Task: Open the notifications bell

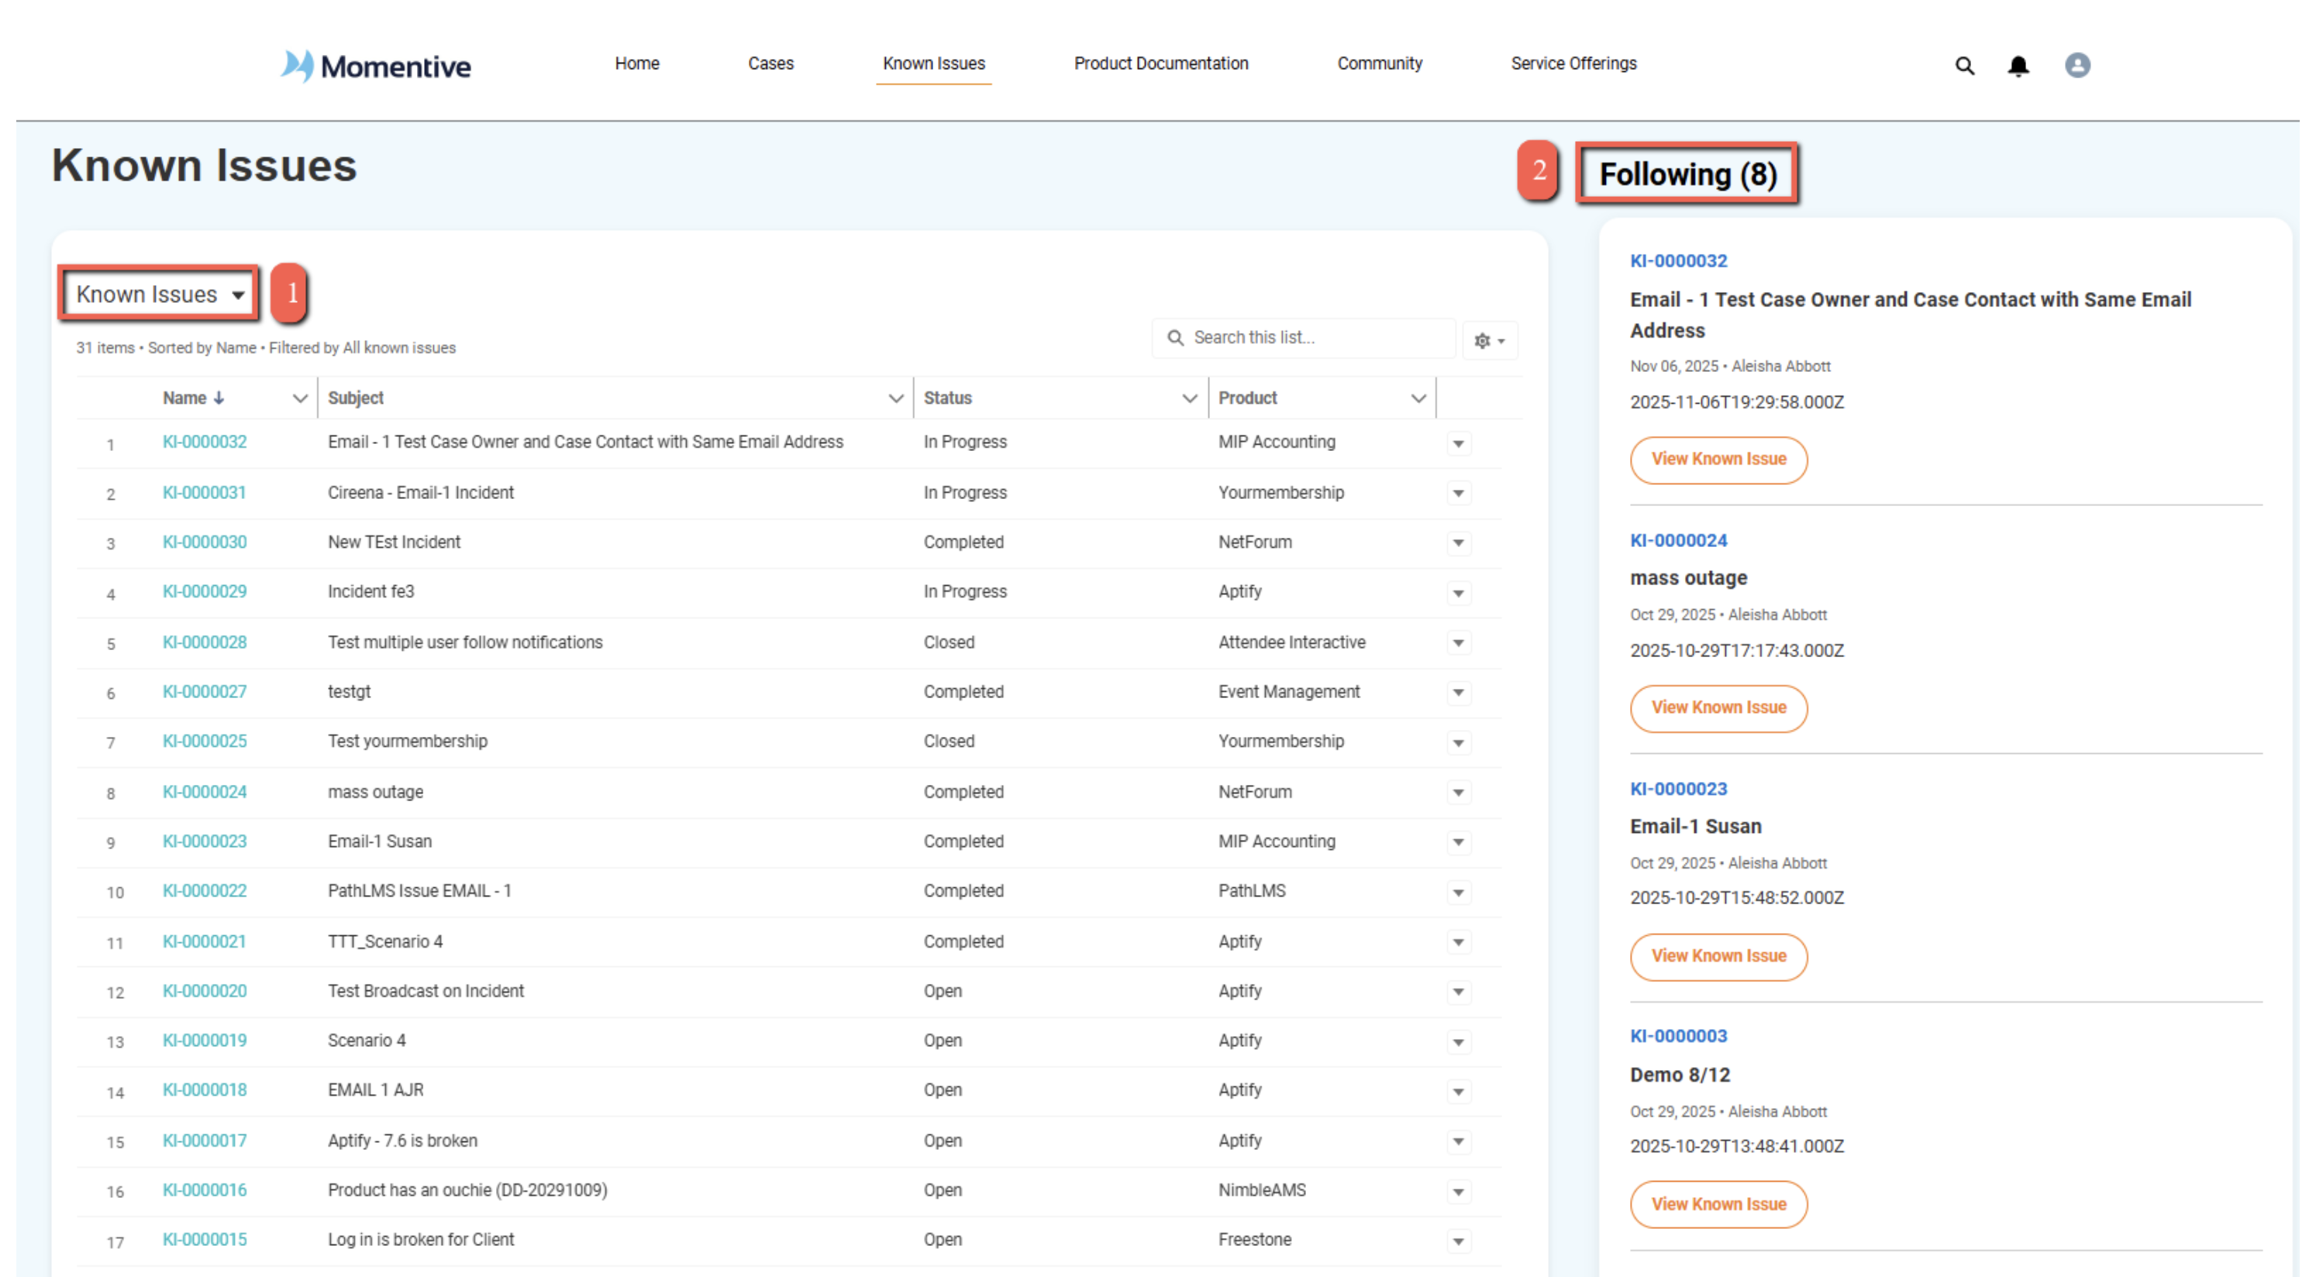Action: (x=2018, y=66)
